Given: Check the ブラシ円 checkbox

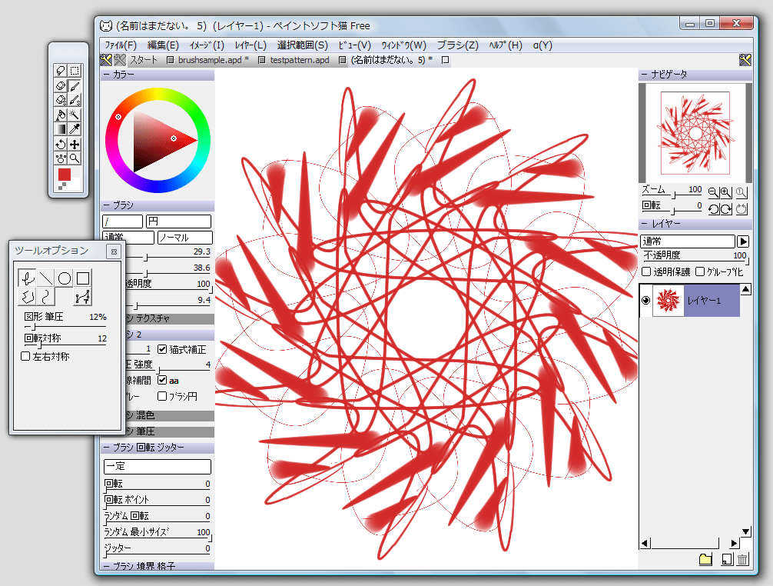Looking at the screenshot, I should (x=162, y=396).
